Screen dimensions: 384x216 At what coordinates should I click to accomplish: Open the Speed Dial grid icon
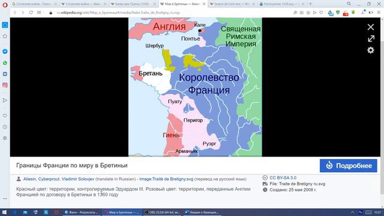click(x=39, y=13)
